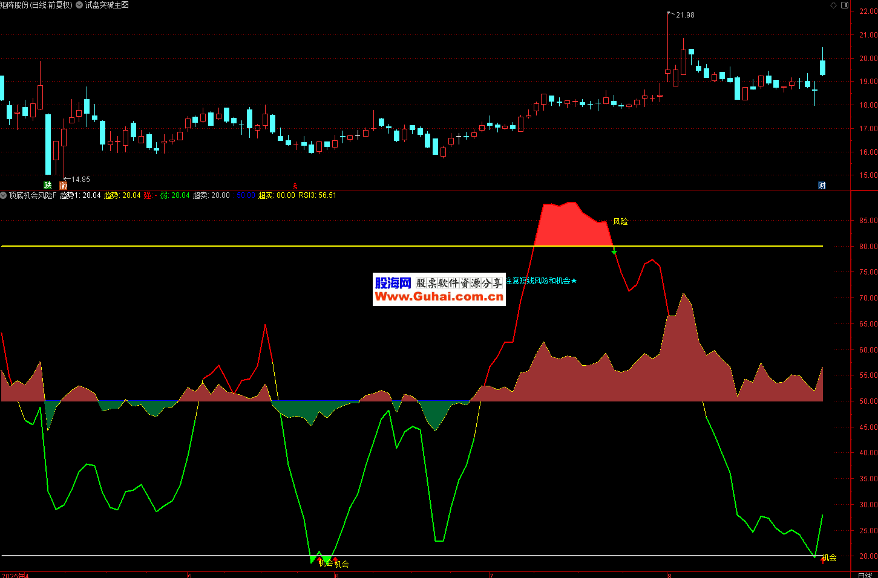Viewport: 878px width, 578px height.
Task: Open the 试盘突破主图 indicator dropdown
Action: (79, 5)
